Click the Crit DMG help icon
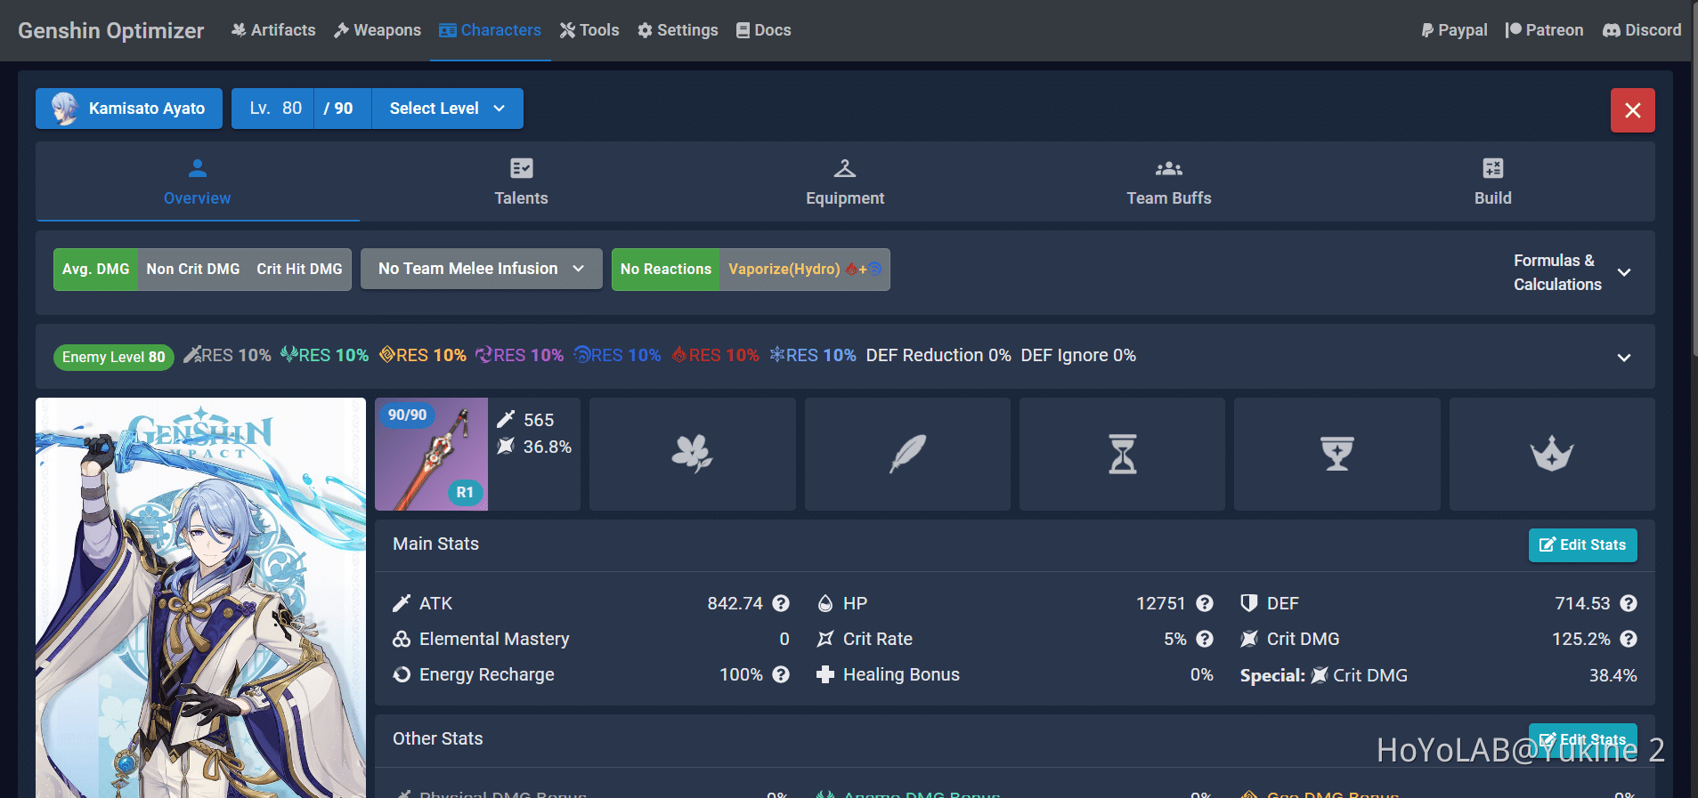The width and height of the screenshot is (1698, 798). (1629, 639)
